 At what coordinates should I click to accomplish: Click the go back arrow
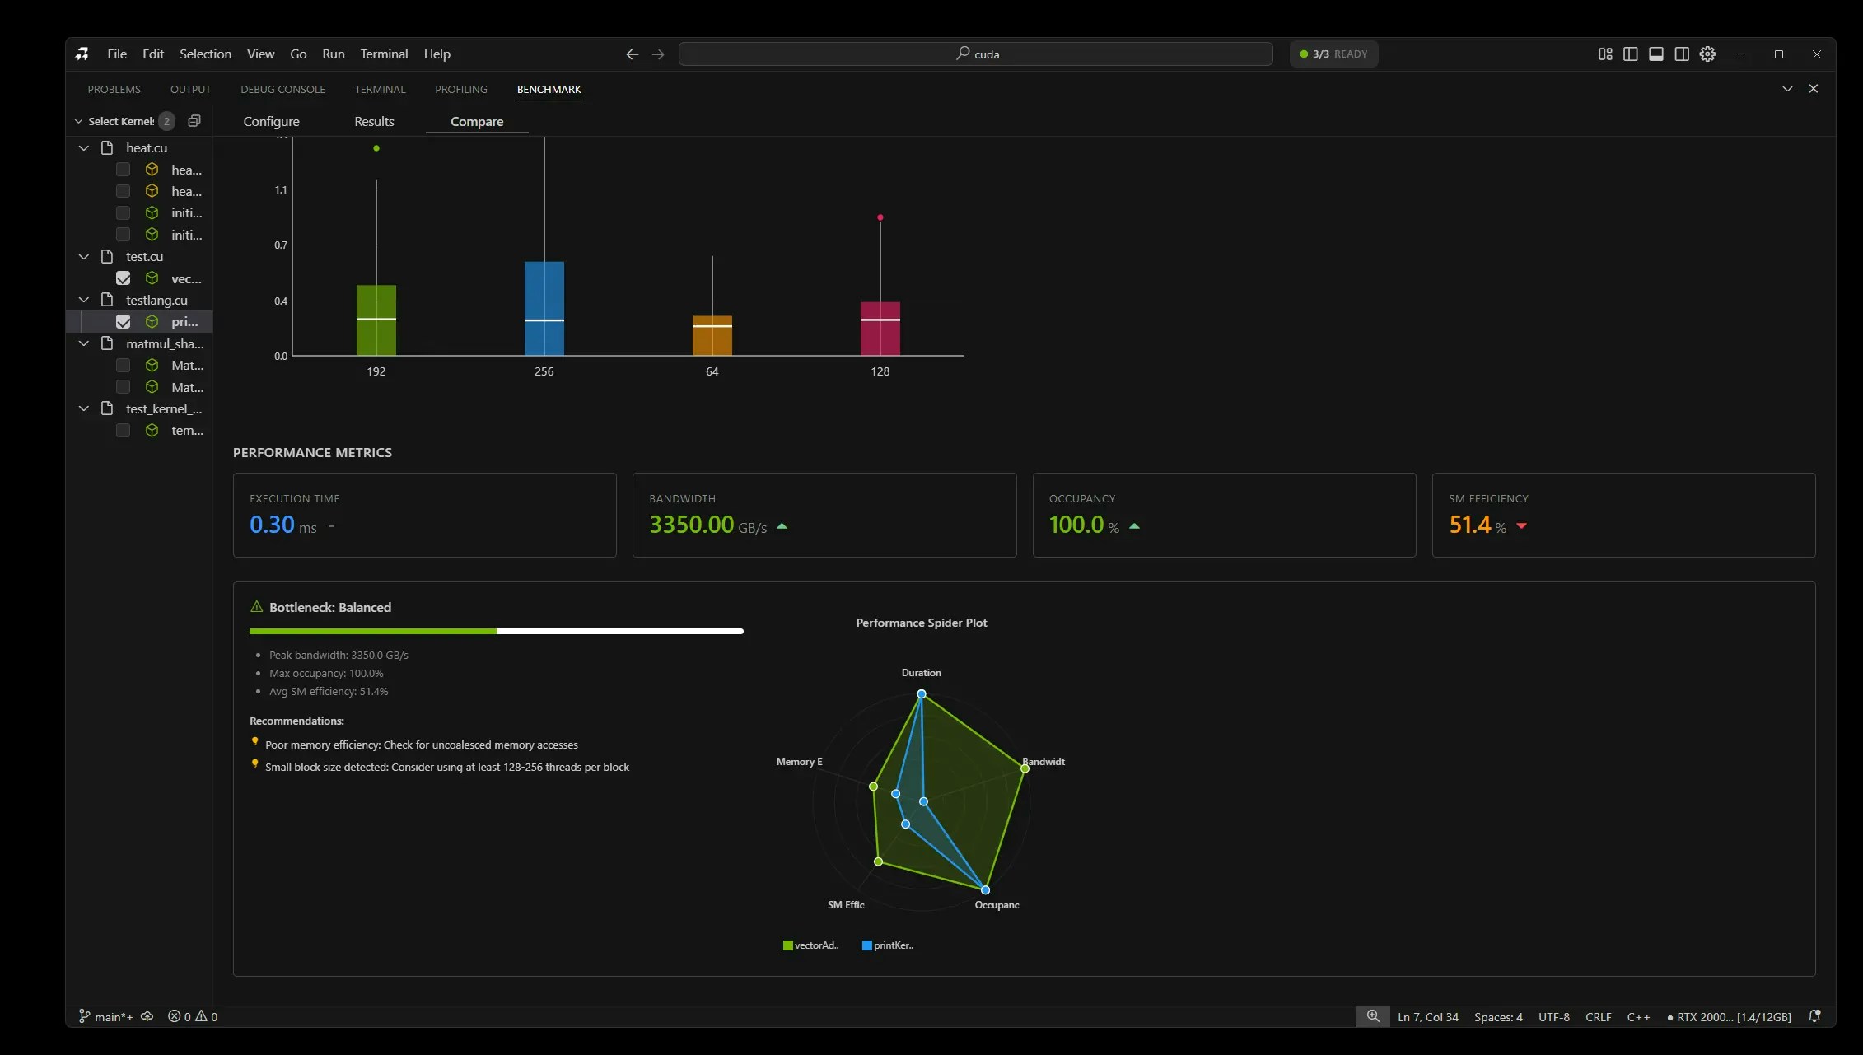(x=632, y=54)
